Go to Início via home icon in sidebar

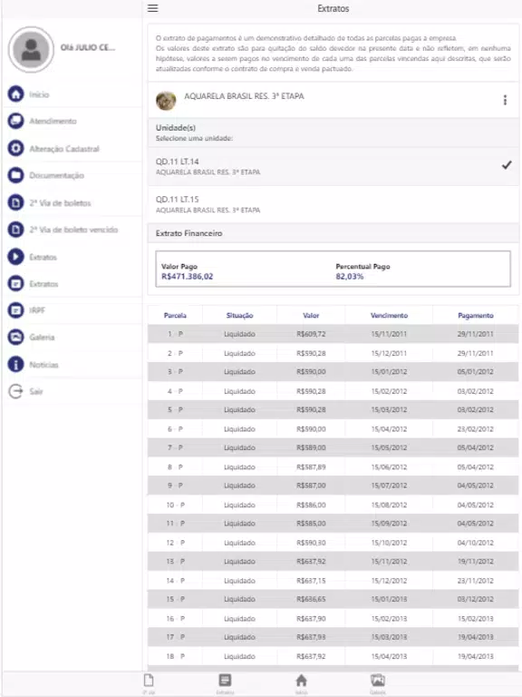(16, 93)
